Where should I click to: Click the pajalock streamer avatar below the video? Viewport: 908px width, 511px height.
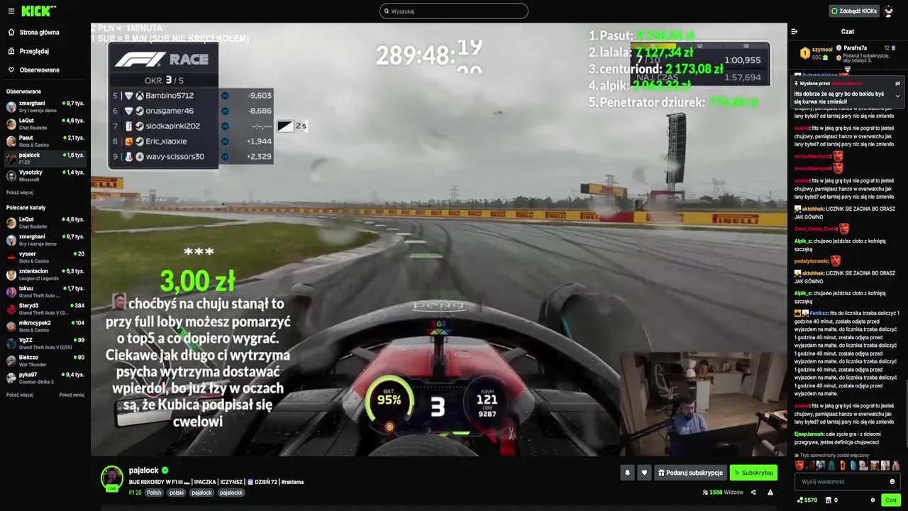[112, 478]
